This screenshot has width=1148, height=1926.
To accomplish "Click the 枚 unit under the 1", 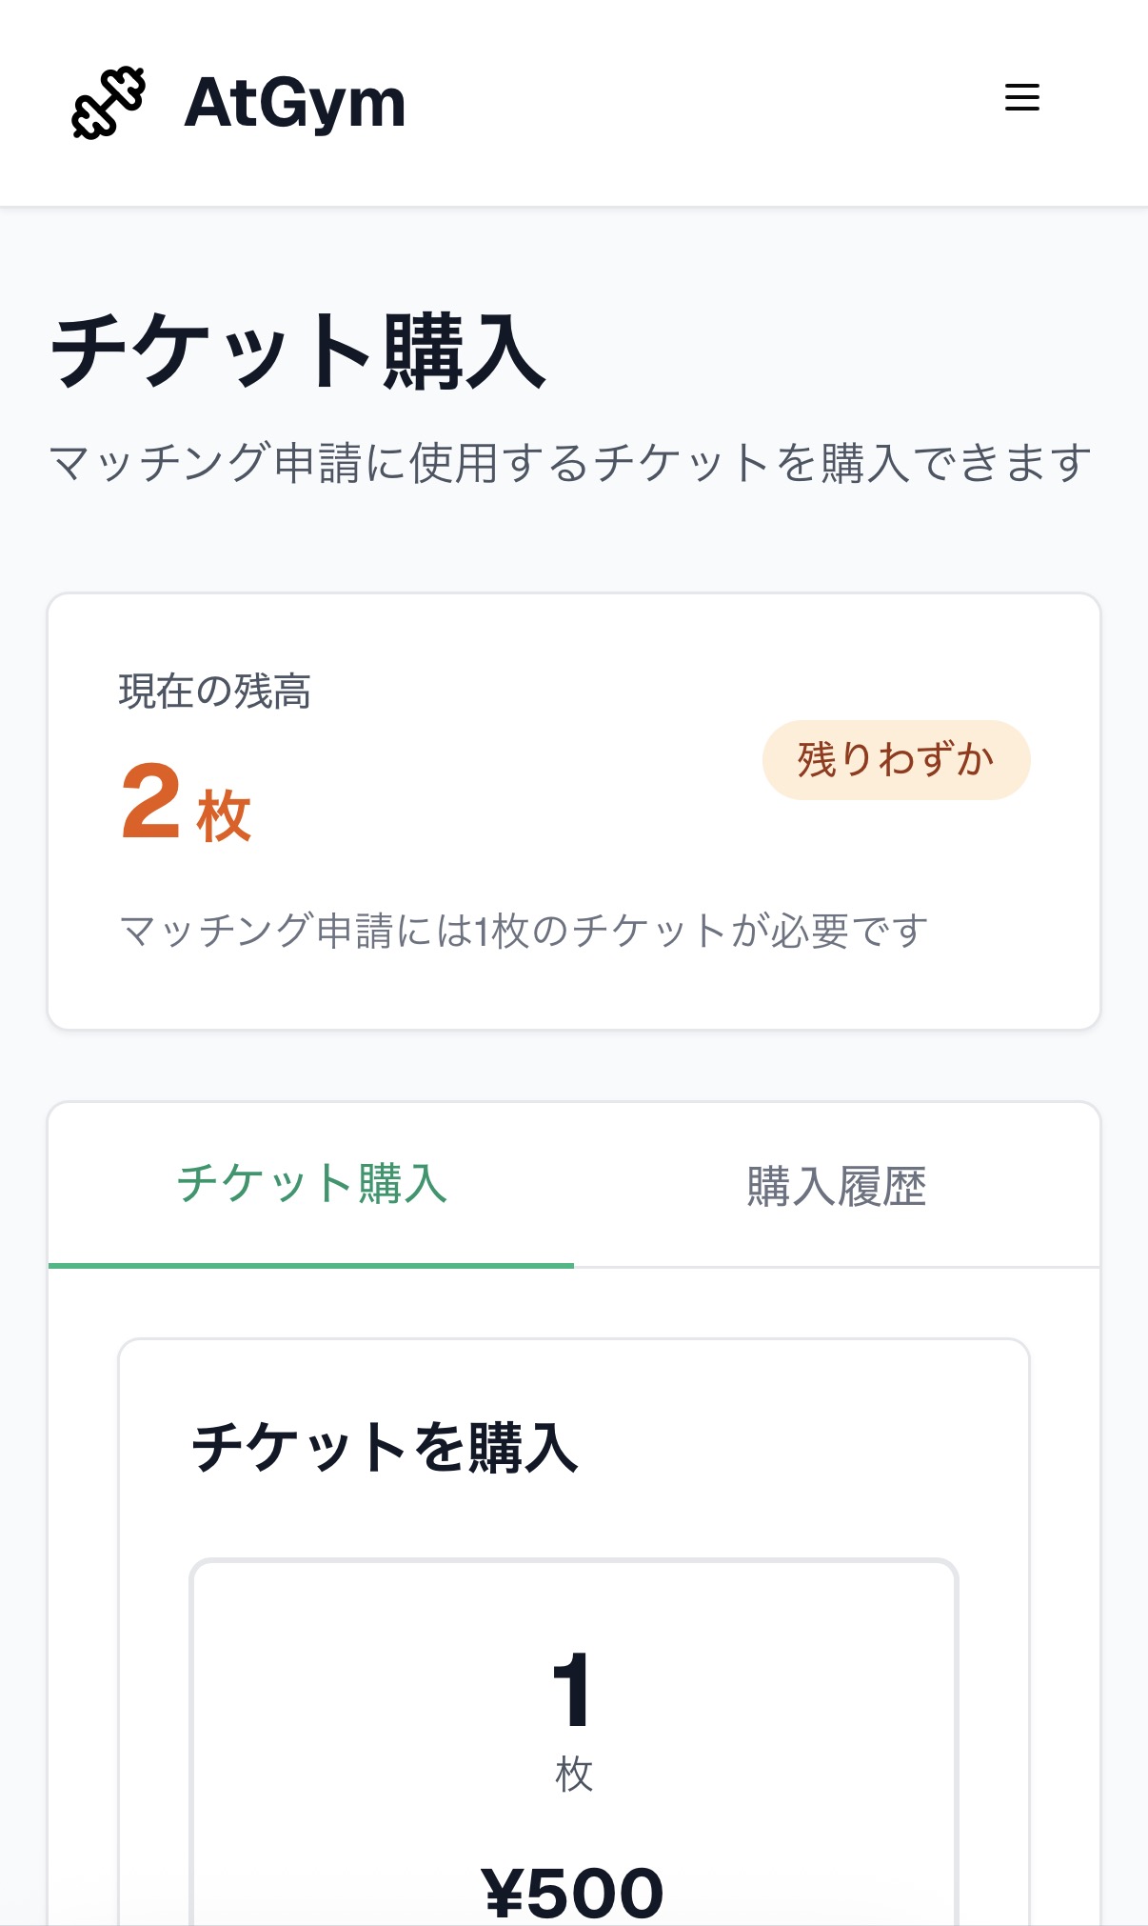I will pos(574,1776).
